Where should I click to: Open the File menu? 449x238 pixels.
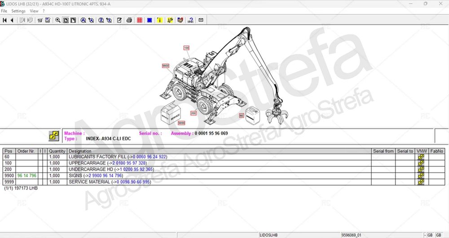[4, 11]
